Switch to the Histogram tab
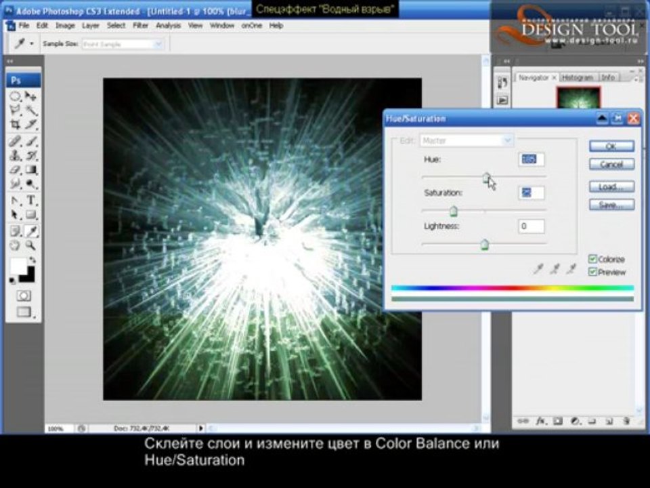Image resolution: width=650 pixels, height=488 pixels. pyautogui.click(x=578, y=77)
